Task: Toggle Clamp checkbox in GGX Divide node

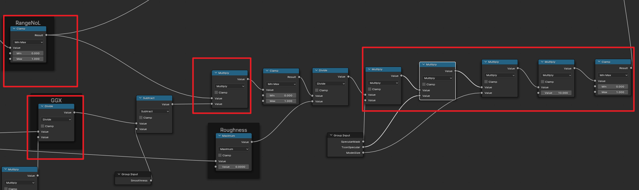Action: point(43,126)
